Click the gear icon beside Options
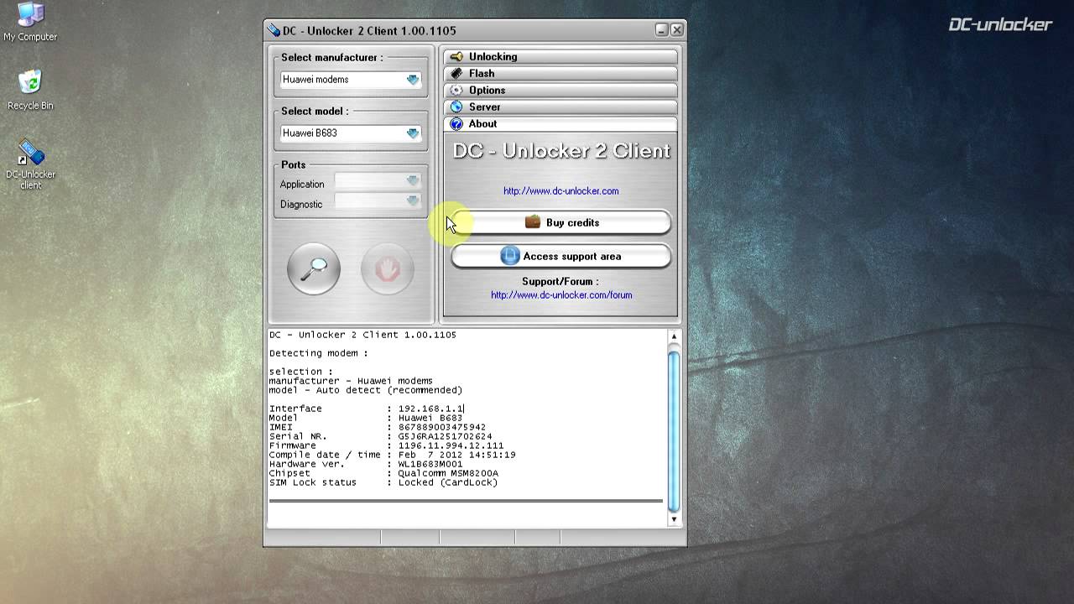The width and height of the screenshot is (1074, 604). [x=456, y=91]
